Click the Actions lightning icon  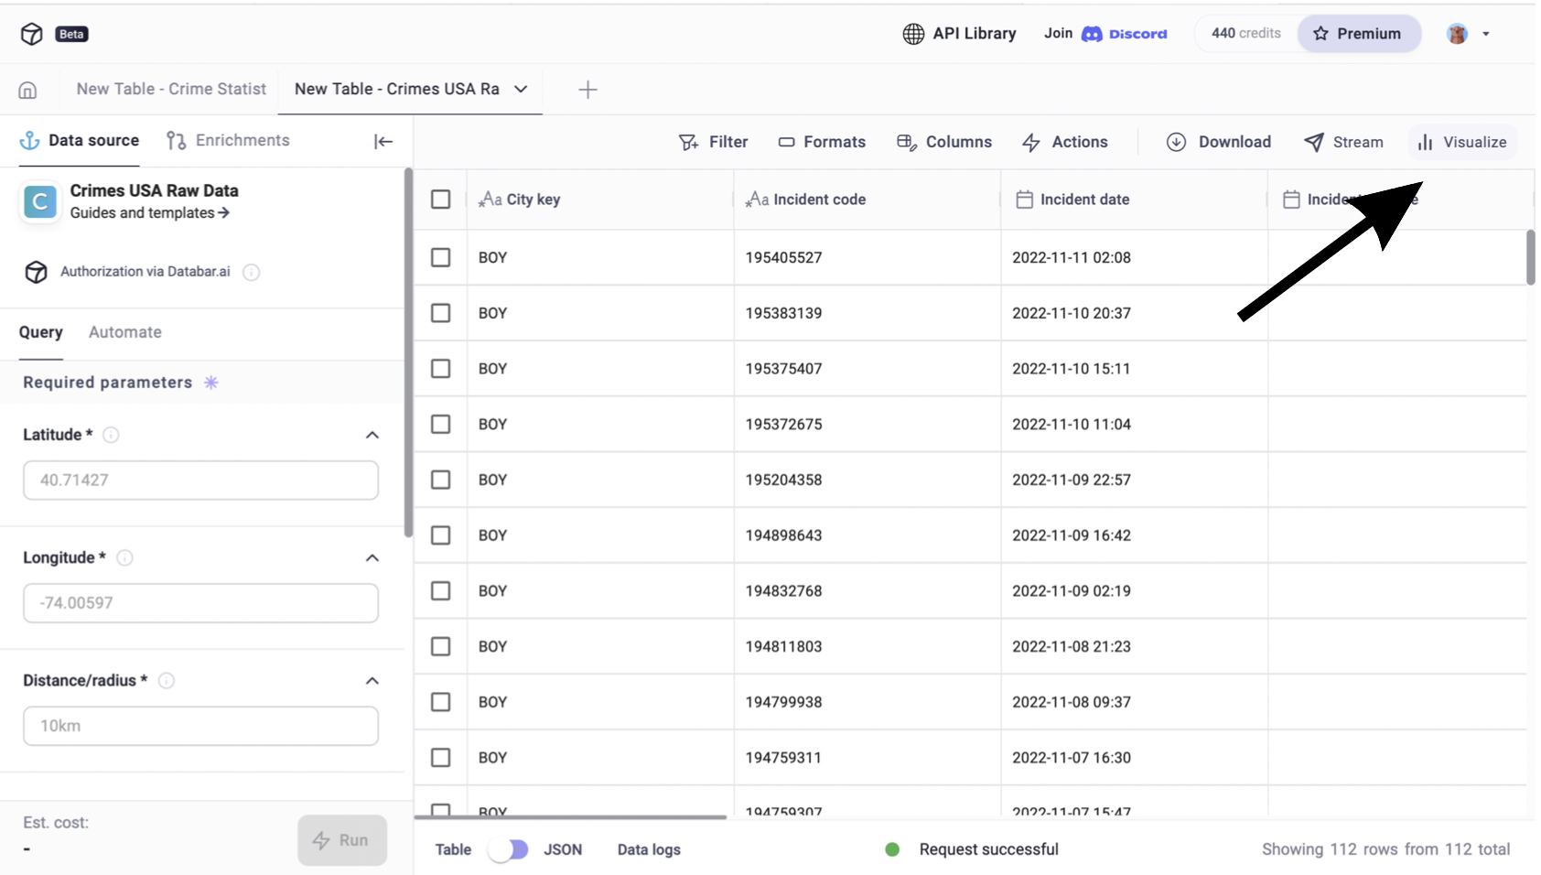(x=1031, y=142)
